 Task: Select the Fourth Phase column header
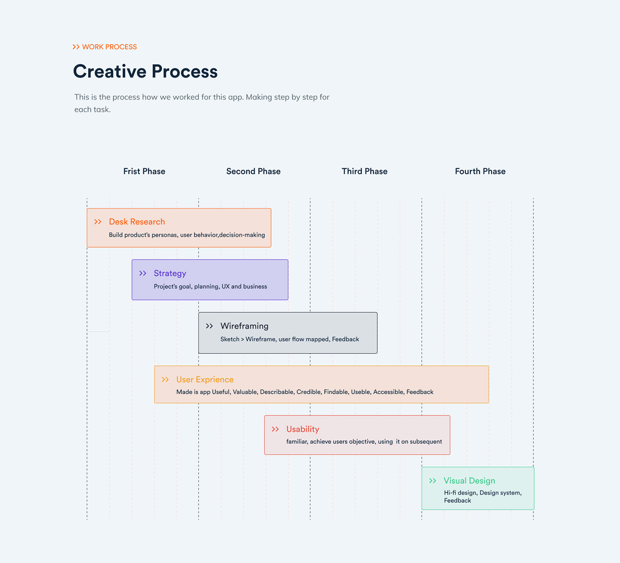(x=480, y=171)
